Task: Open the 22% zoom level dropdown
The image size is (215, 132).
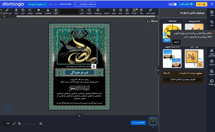Action: (x=7, y=124)
